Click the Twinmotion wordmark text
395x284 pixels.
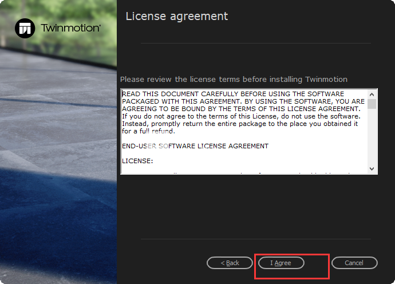tap(71, 28)
